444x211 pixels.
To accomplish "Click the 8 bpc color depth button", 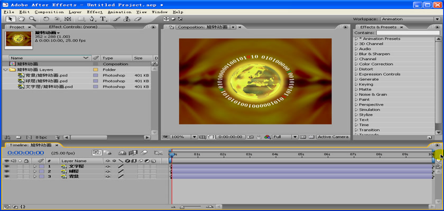I will point(41,138).
